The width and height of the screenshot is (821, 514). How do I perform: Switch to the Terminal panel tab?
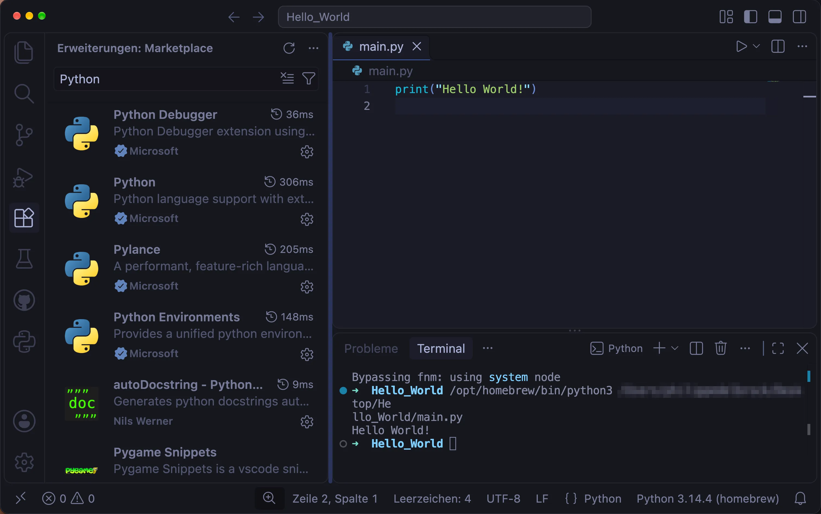441,348
